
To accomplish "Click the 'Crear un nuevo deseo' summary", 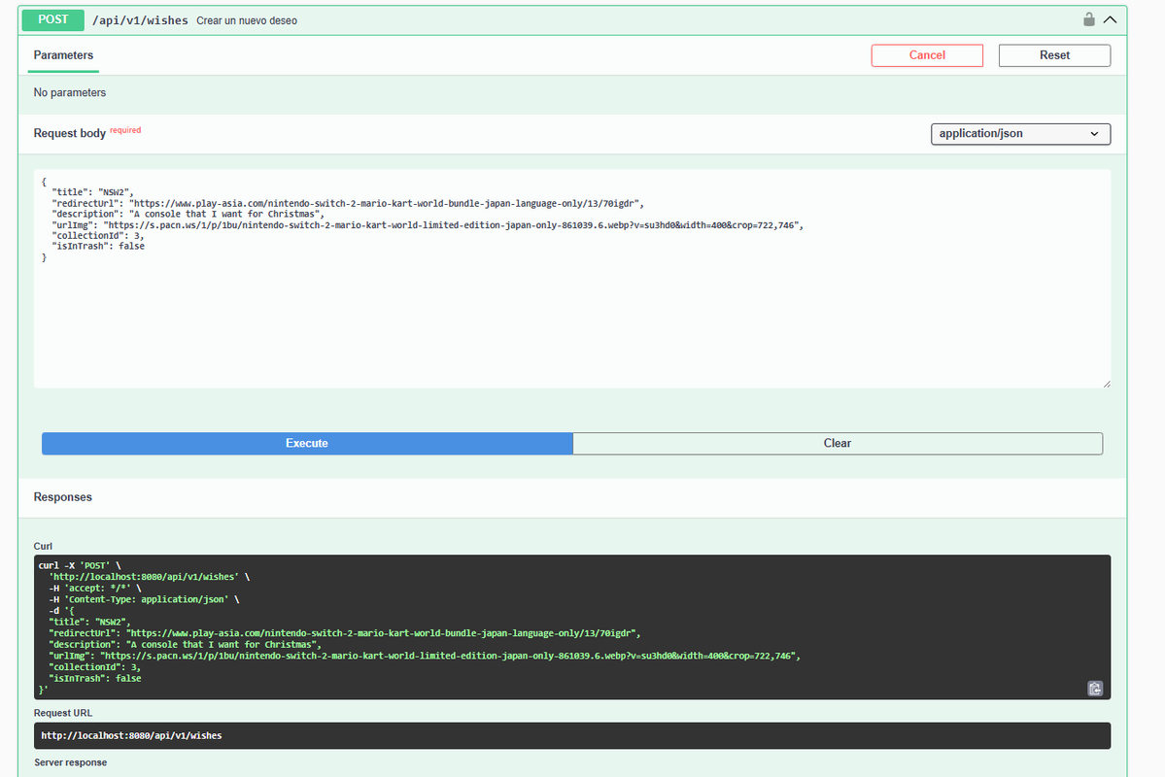I will pos(247,20).
